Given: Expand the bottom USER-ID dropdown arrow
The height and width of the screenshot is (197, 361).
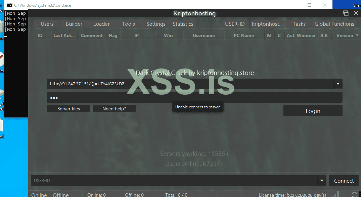Looking at the screenshot, I should point(322,181).
